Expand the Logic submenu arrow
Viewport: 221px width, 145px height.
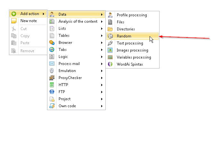[102, 57]
